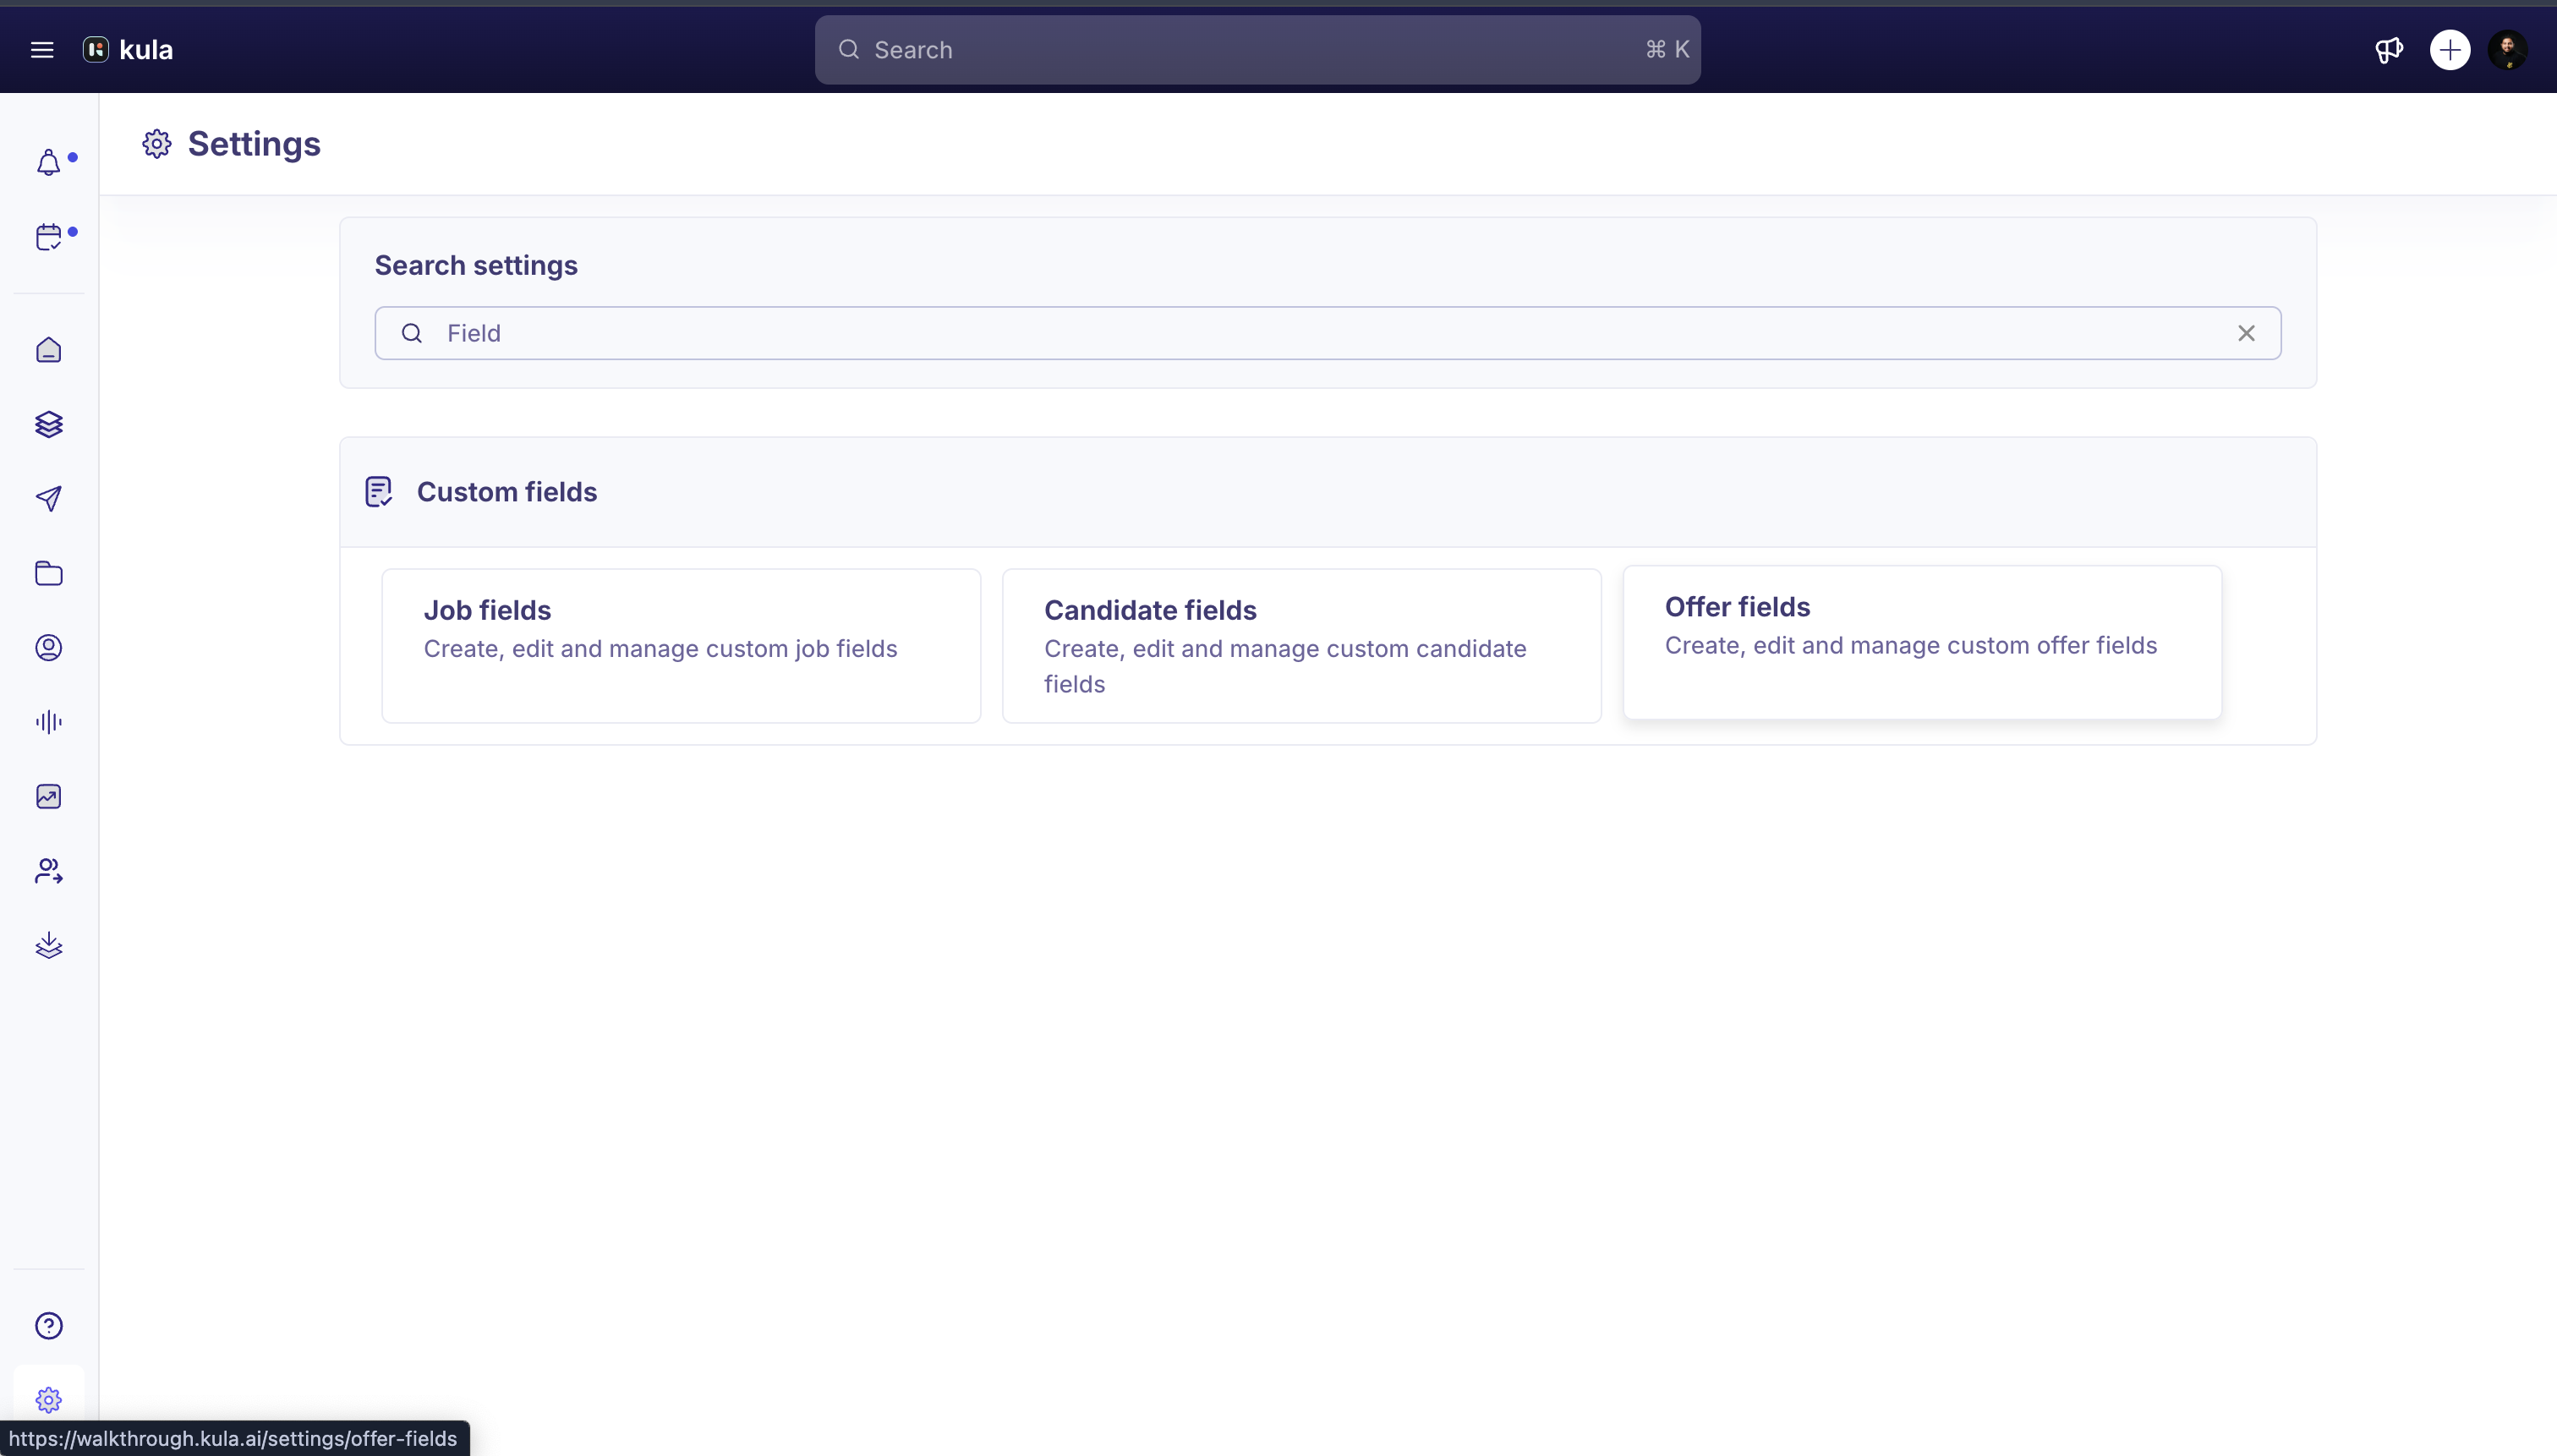Click the Settings page title

(x=254, y=144)
